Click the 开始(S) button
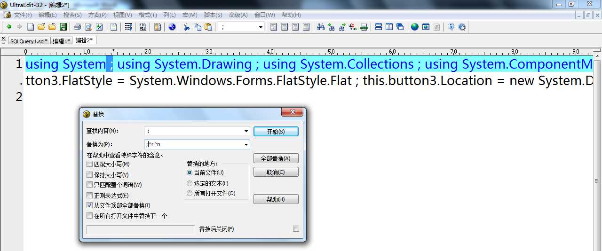Viewport: 602px width, 251px height. tap(276, 132)
